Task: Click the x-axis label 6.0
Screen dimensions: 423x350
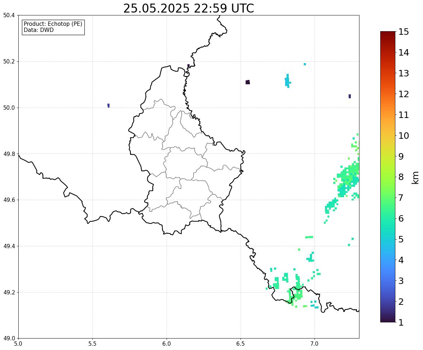Action: pyautogui.click(x=167, y=344)
